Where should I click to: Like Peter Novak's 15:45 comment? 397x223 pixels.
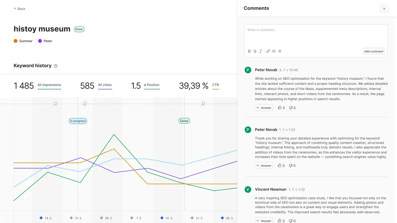click(x=281, y=108)
